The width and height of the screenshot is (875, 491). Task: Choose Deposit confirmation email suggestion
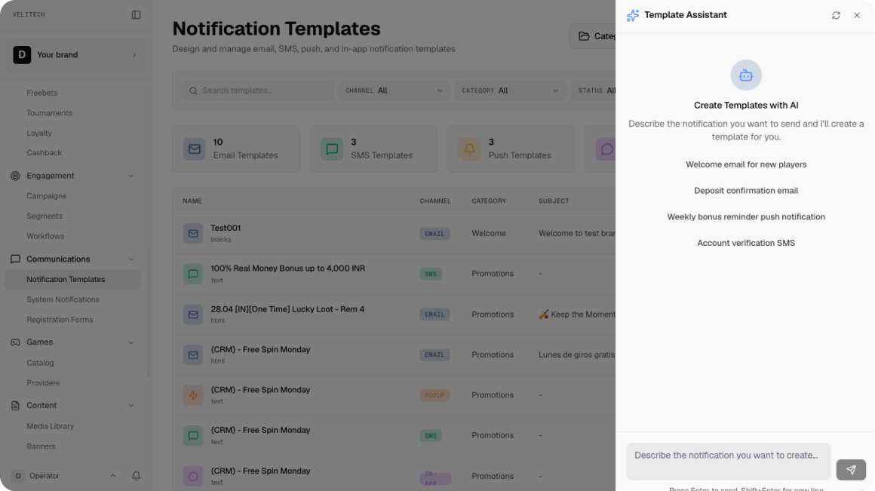point(746,191)
